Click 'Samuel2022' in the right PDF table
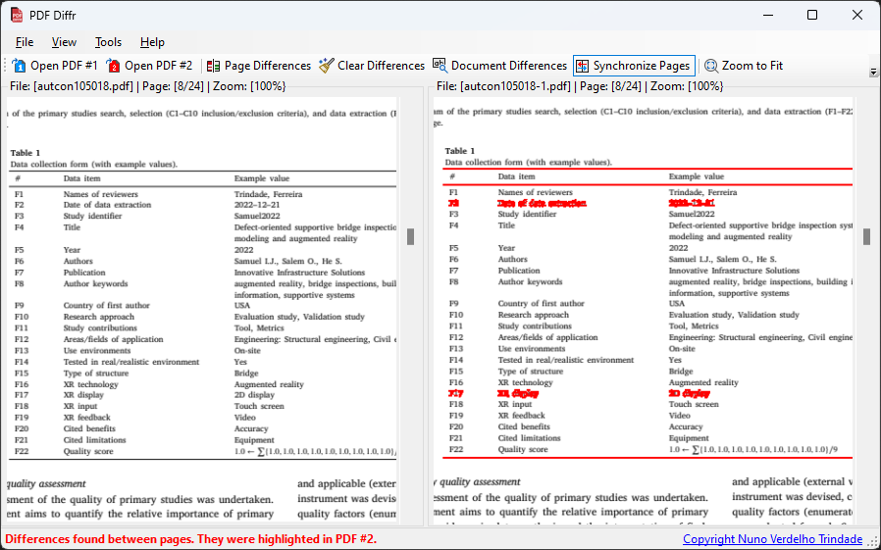 point(692,214)
